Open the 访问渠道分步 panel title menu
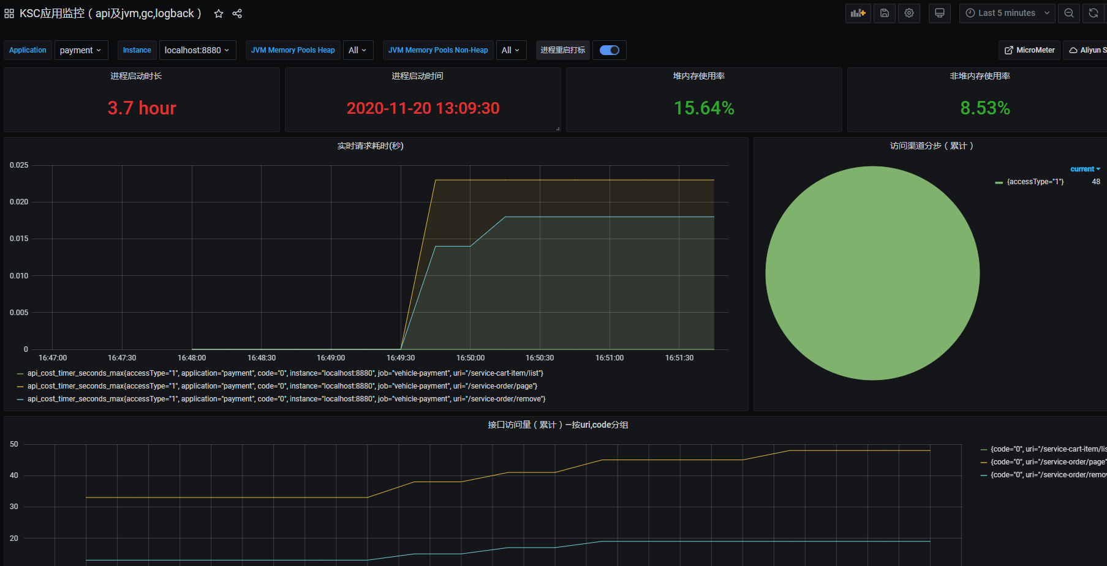The width and height of the screenshot is (1107, 566). pos(932,146)
